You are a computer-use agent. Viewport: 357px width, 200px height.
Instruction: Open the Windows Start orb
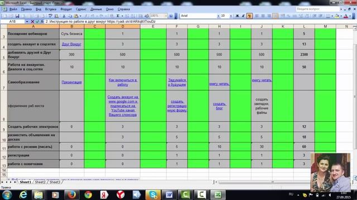point(7,195)
